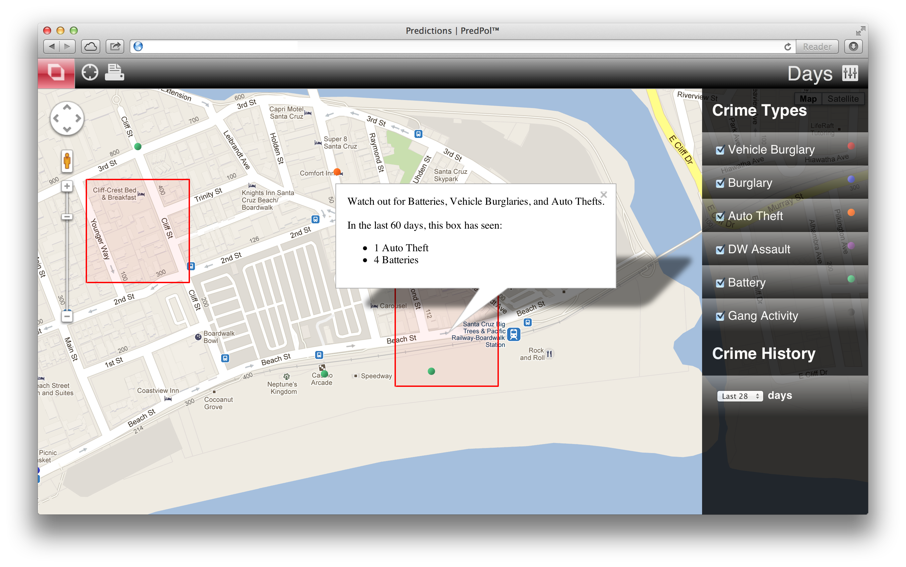The height and width of the screenshot is (567, 906).
Task: Click the green marker at Casino Arcade
Action: (324, 374)
